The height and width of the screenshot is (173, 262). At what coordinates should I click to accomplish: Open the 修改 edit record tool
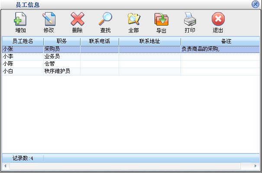click(49, 19)
